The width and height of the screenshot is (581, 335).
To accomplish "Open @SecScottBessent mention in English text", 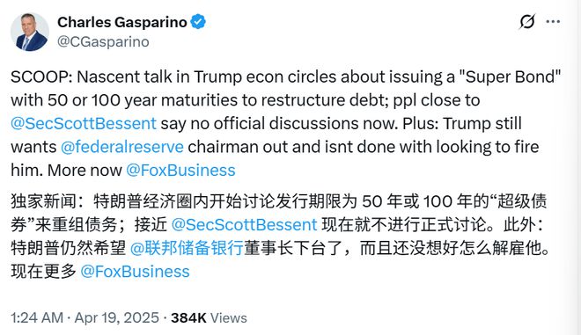I will point(84,124).
